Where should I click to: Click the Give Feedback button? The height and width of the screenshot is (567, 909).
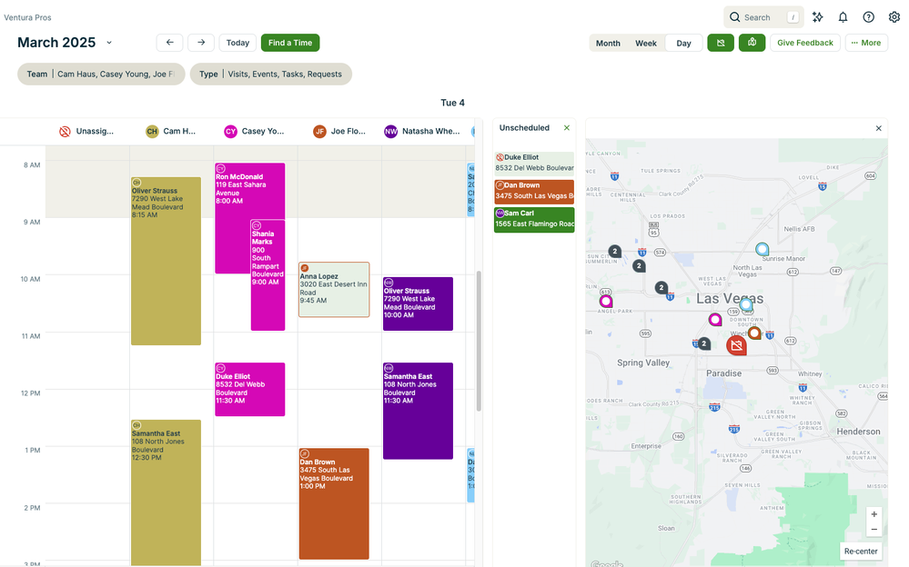click(x=804, y=43)
